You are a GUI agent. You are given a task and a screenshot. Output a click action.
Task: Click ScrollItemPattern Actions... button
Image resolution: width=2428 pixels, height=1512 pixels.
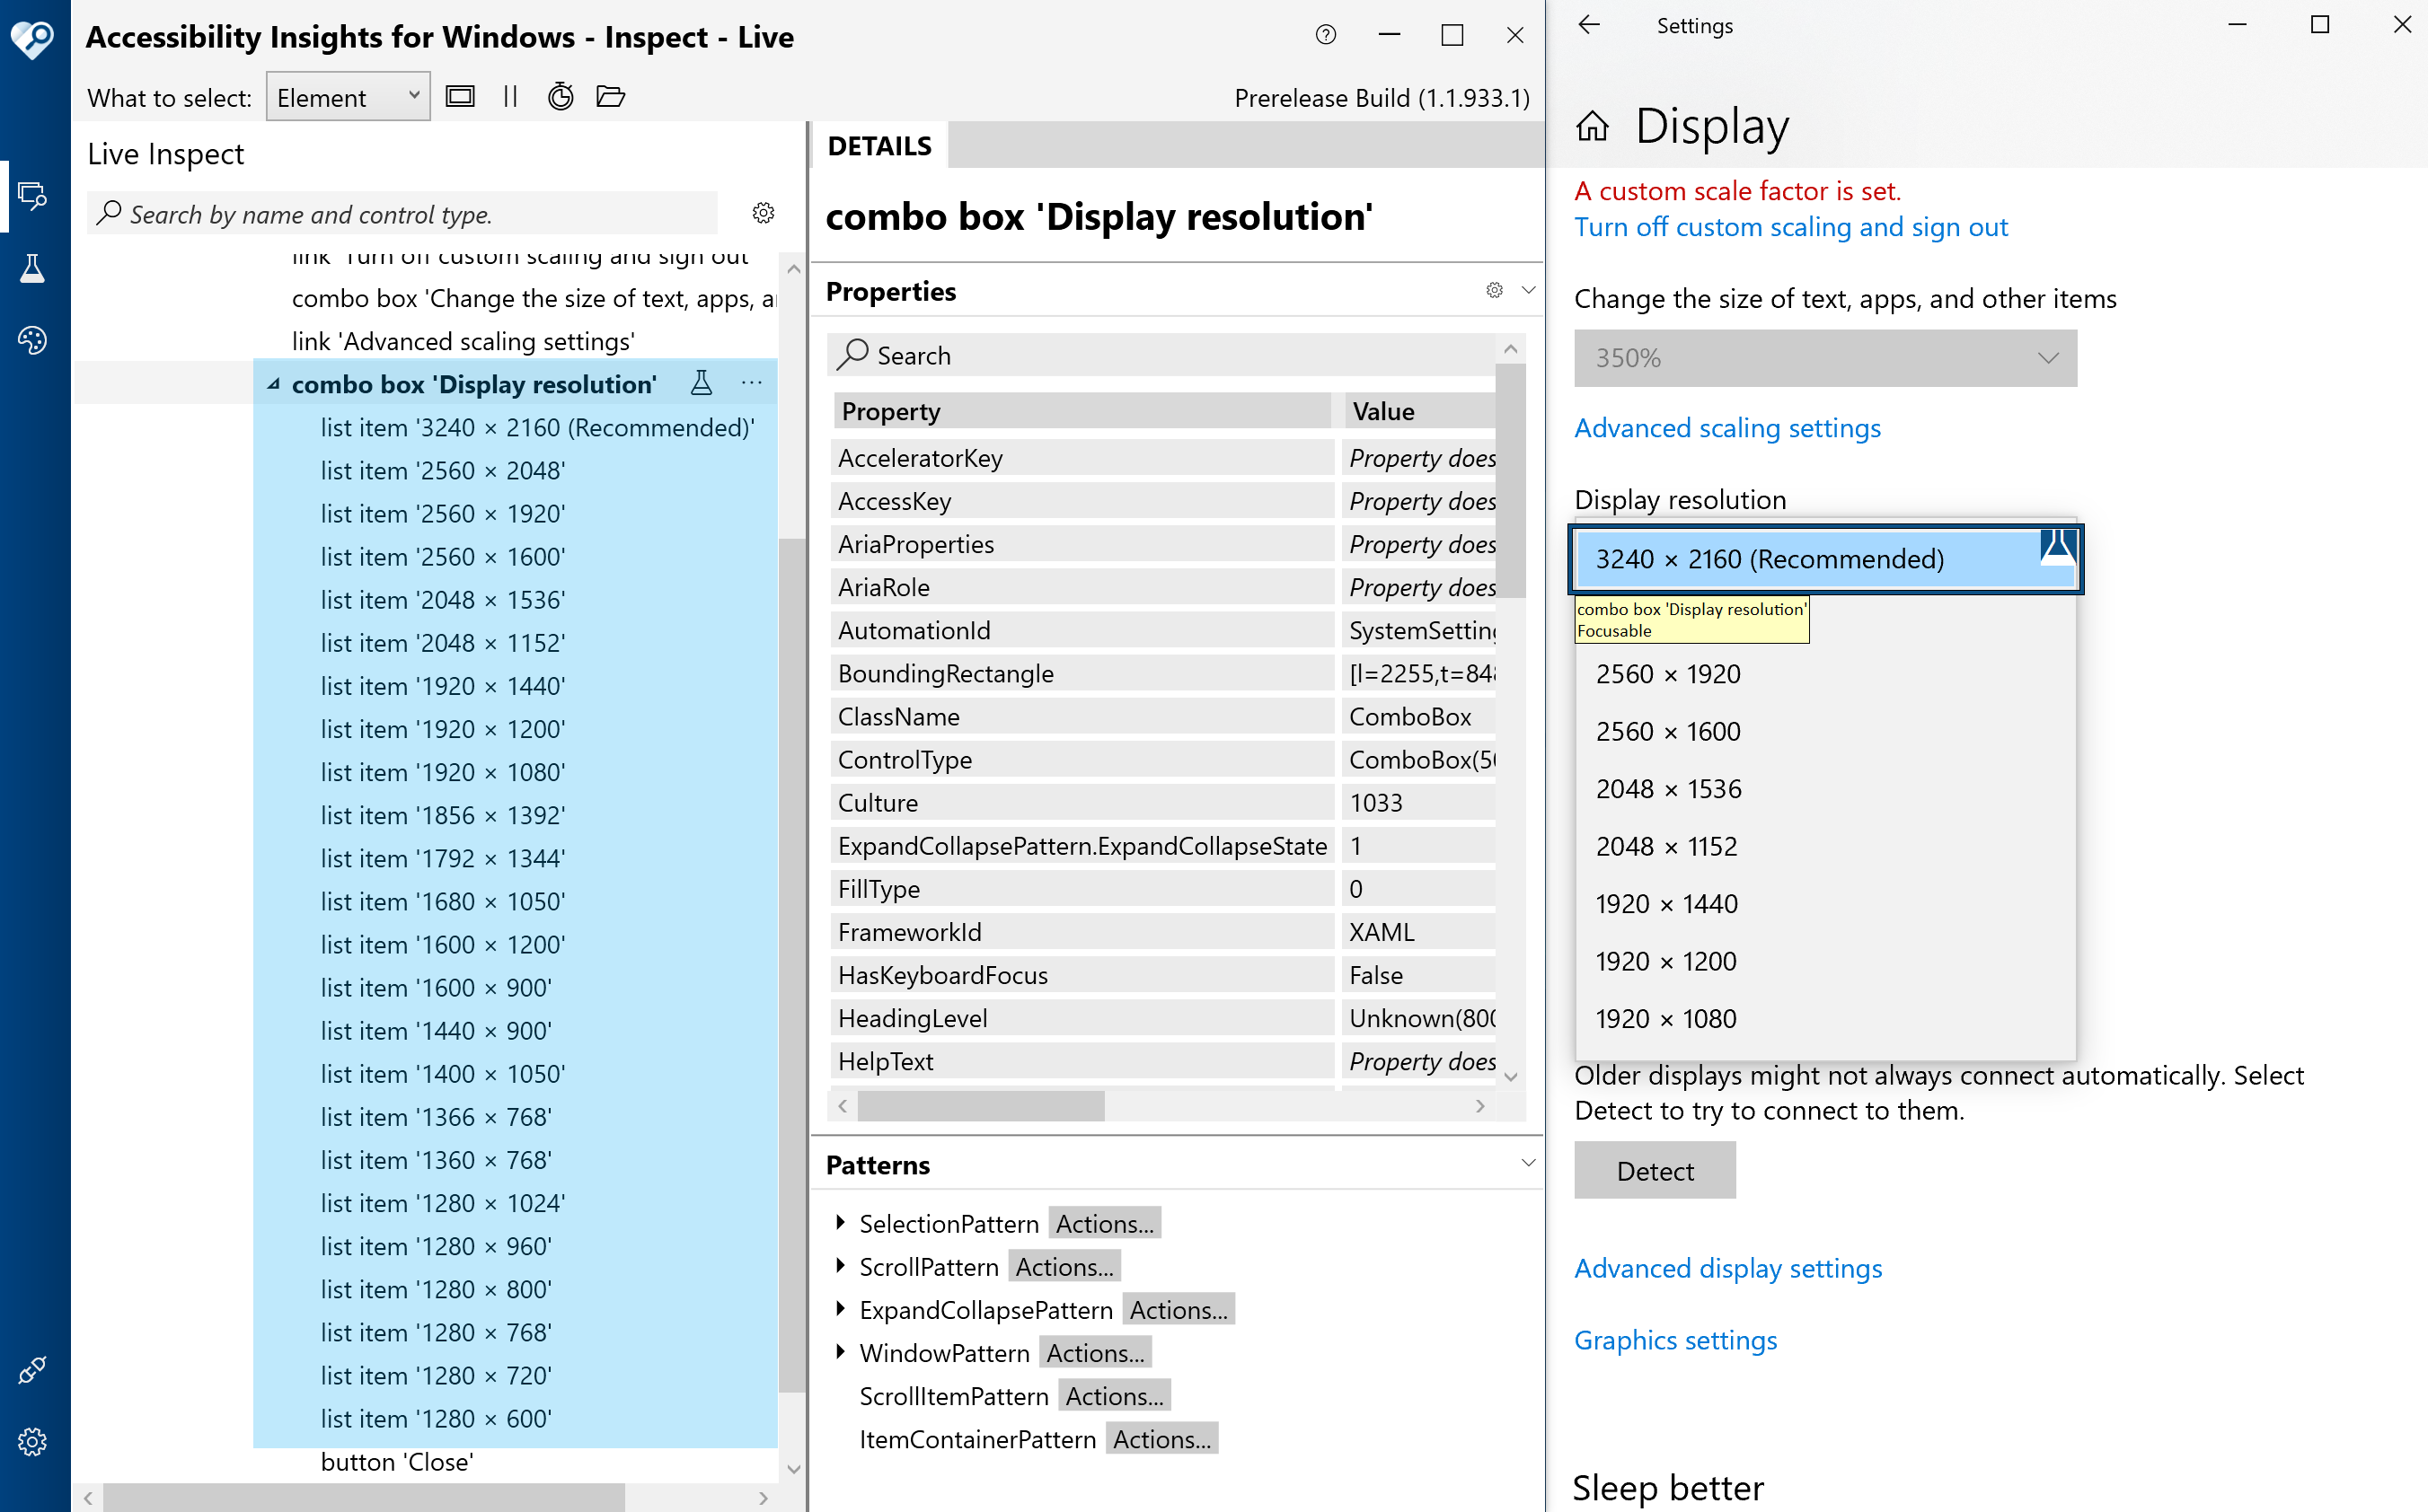tap(1115, 1396)
